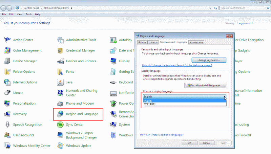This screenshot has height=154, width=271.
Task: Refresh the Control Panel address bar
Action: pos(215,8)
